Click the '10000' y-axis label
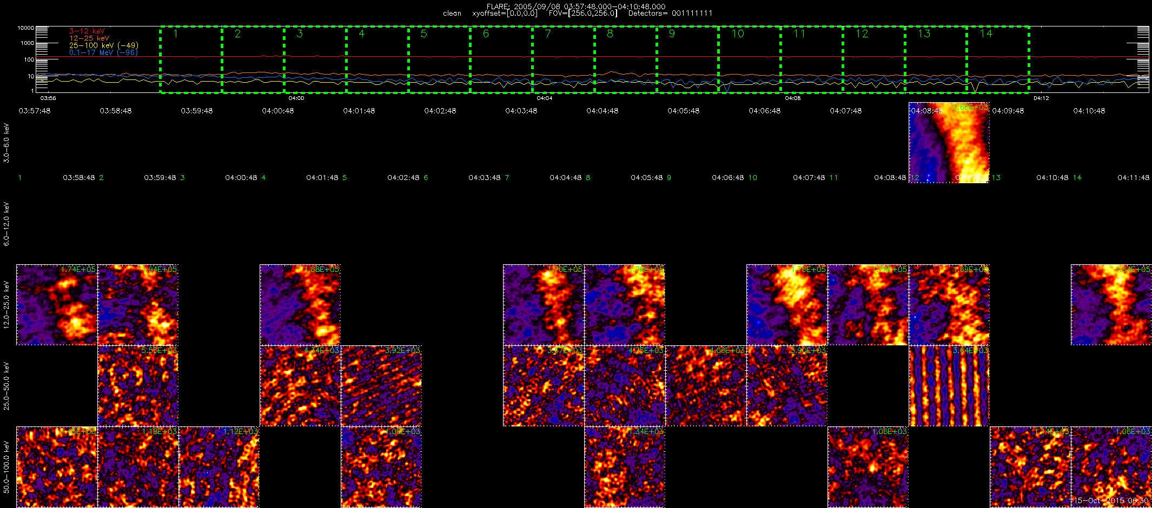1152x508 pixels. [x=26, y=28]
